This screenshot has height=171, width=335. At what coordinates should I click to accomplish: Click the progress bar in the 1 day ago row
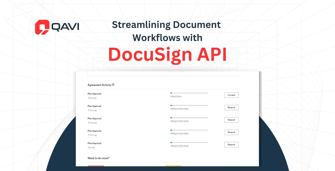pyautogui.click(x=189, y=142)
